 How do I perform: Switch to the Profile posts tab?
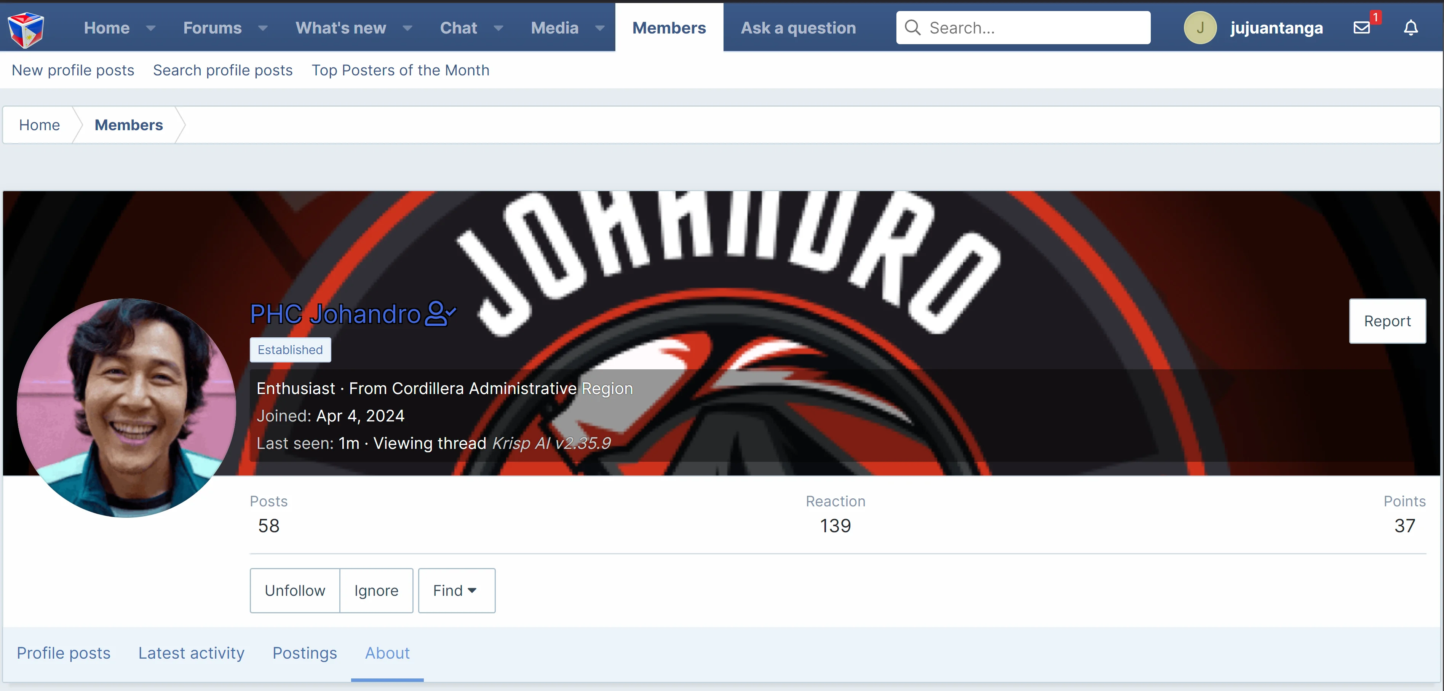63,653
